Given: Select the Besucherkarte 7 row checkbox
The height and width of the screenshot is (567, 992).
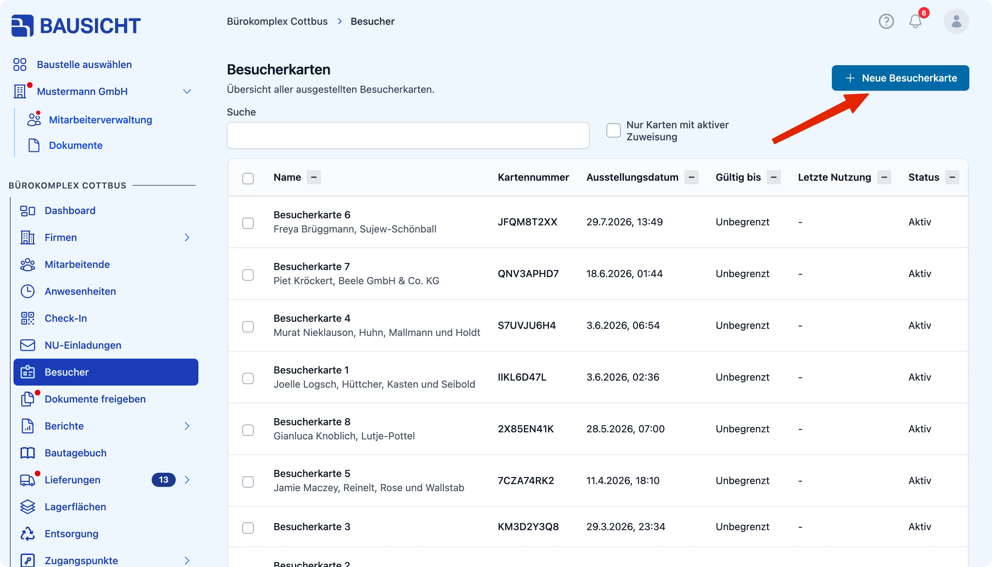Looking at the screenshot, I should (248, 275).
